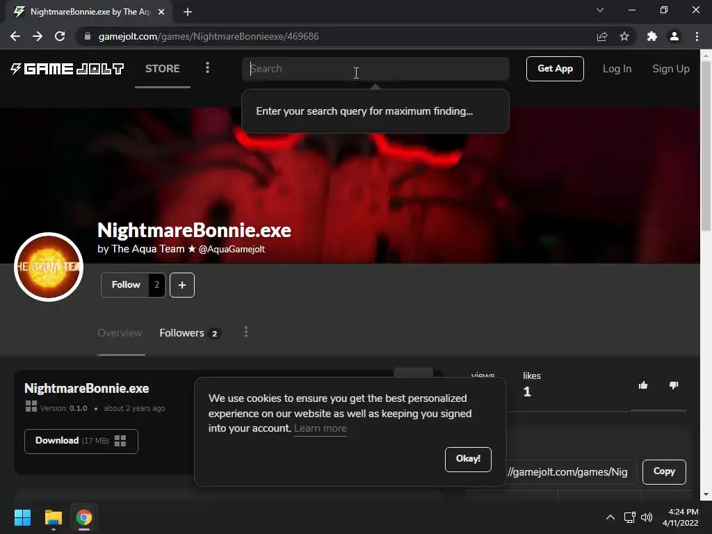The image size is (712, 534).
Task: Switch to the Followers tab
Action: (191, 333)
